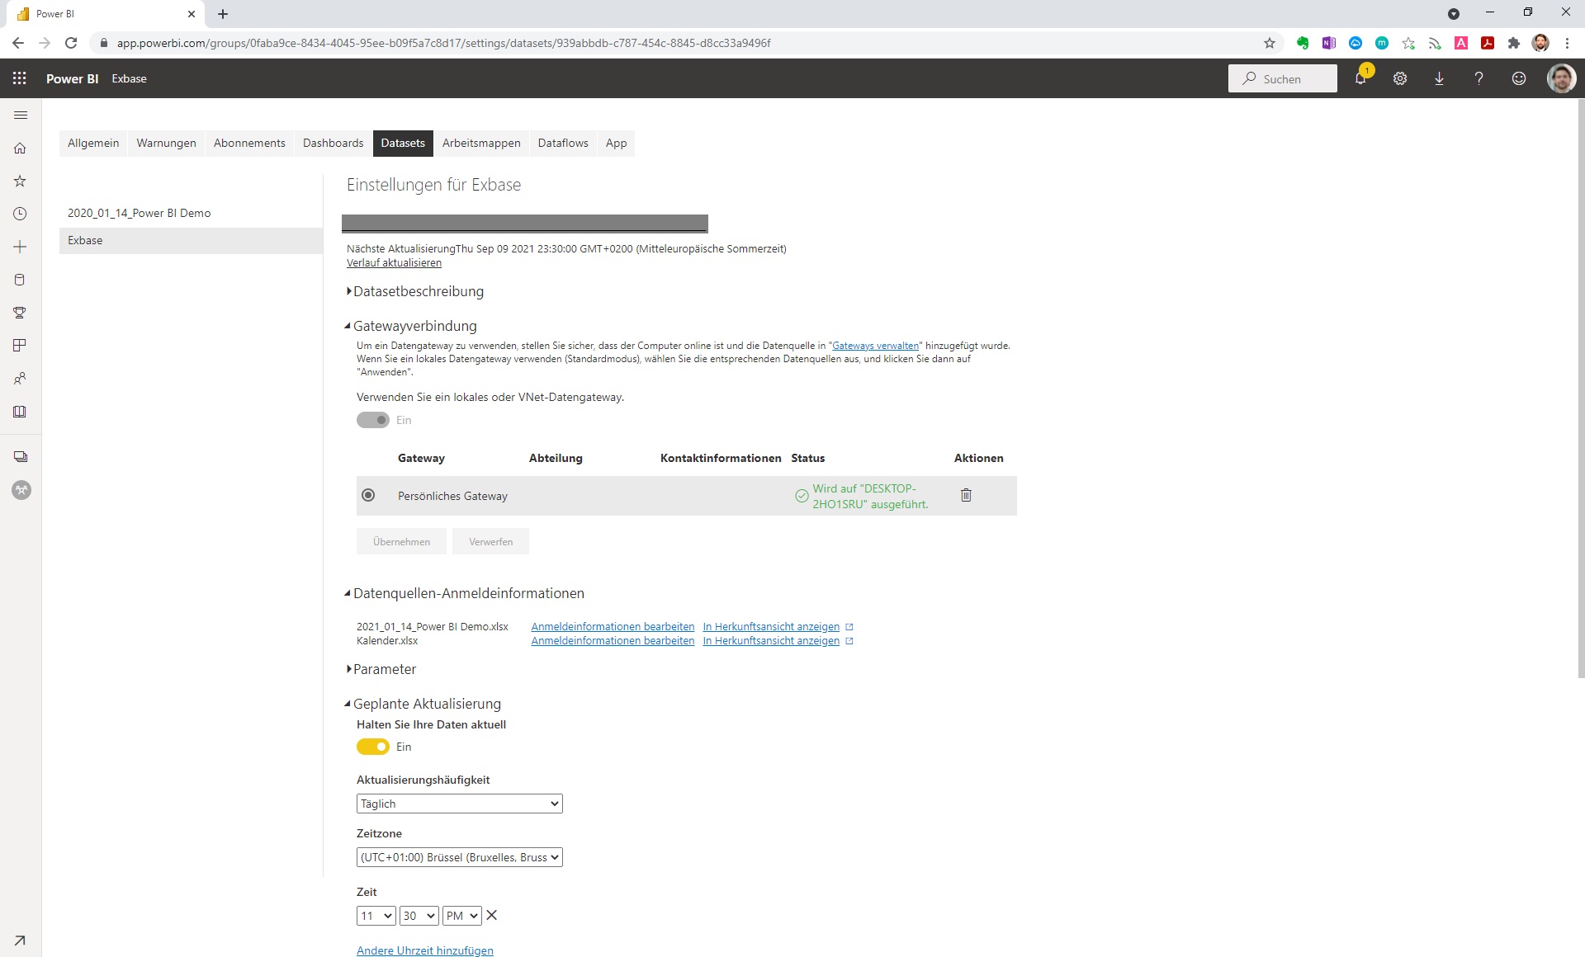Open the current workspace avatar icon
This screenshot has width=1585, height=957.
pos(21,490)
